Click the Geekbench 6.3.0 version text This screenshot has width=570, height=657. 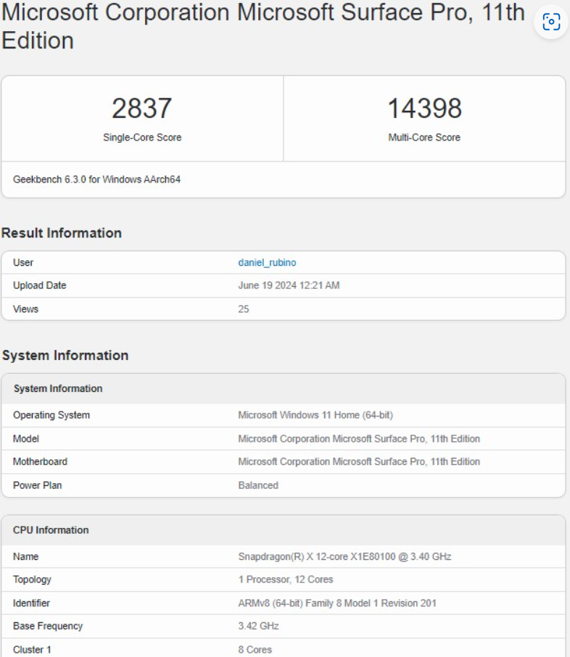pos(97,180)
